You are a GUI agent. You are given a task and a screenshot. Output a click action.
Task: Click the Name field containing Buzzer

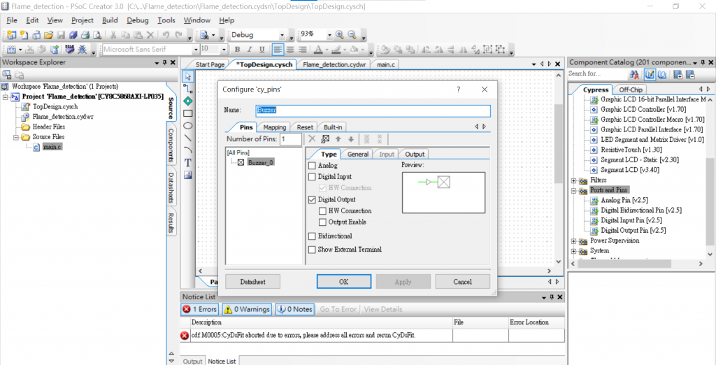point(373,110)
